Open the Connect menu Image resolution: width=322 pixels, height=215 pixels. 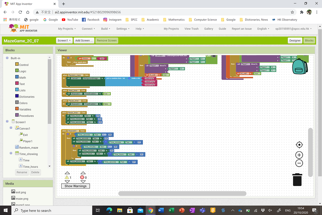pyautogui.click(x=89, y=29)
